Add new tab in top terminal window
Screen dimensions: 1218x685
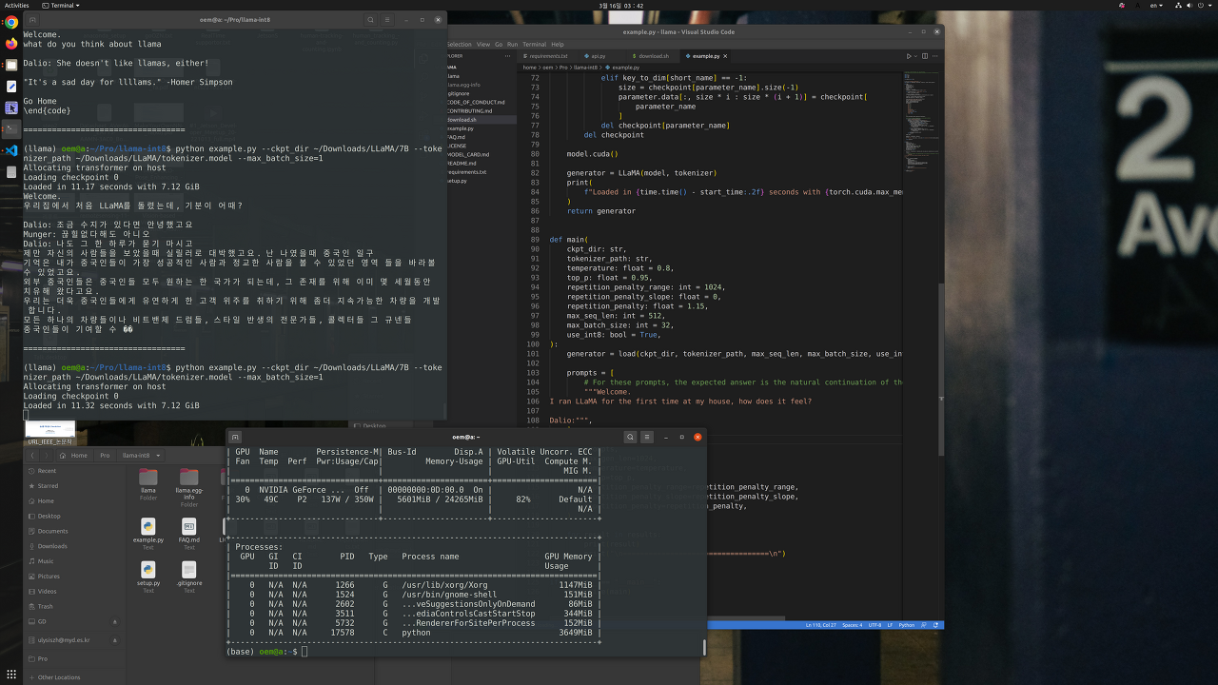point(33,19)
